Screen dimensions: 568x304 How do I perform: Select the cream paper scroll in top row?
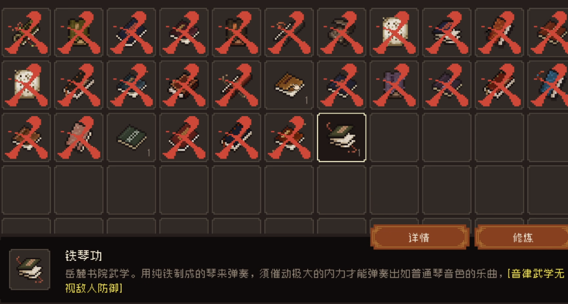pyautogui.click(x=394, y=32)
